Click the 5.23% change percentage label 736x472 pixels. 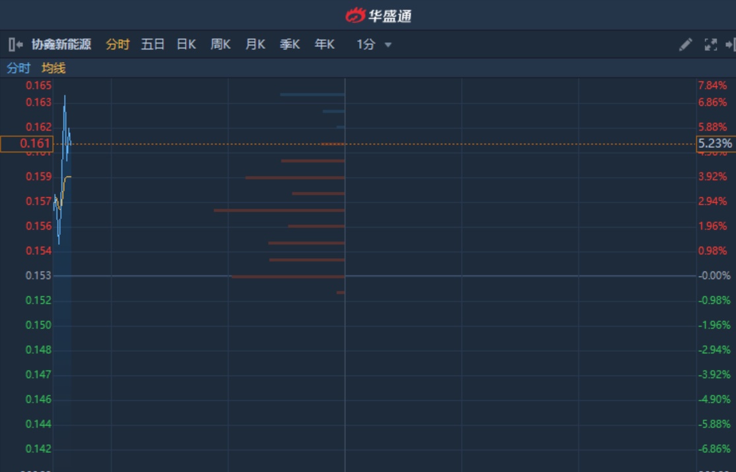[715, 143]
